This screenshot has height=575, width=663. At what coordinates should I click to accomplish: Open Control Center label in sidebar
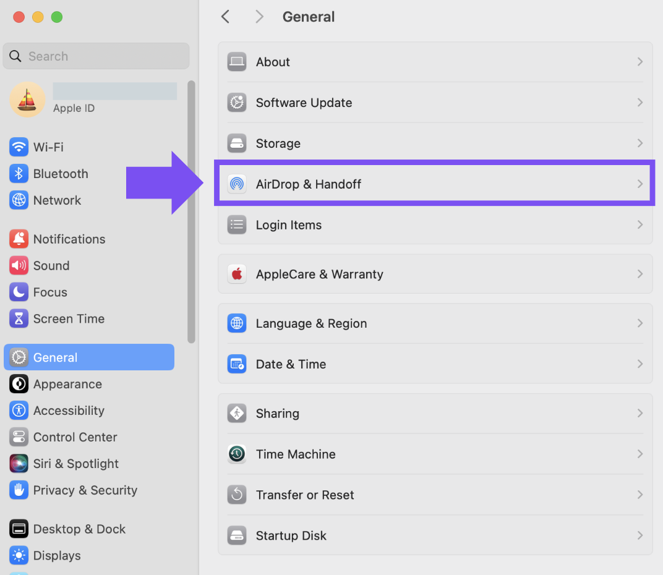pyautogui.click(x=75, y=437)
